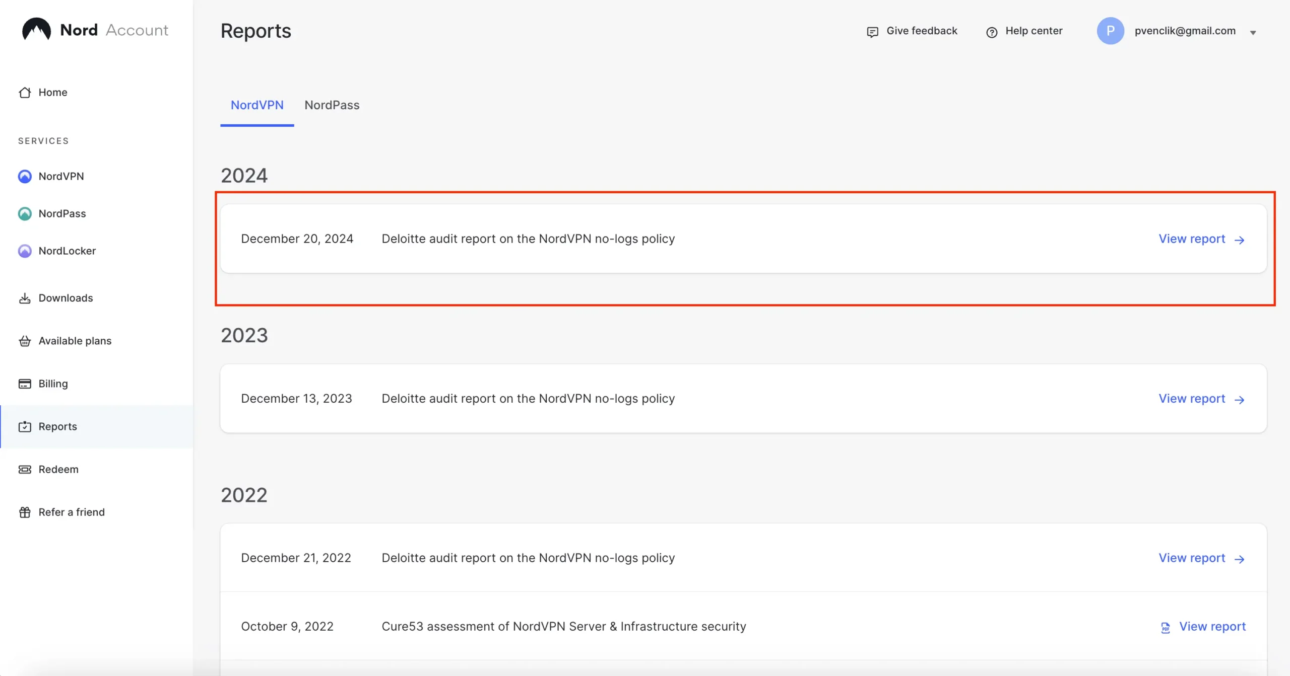This screenshot has height=676, width=1290.
Task: Click the 2023 Deloitte audit report title
Action: [528, 398]
